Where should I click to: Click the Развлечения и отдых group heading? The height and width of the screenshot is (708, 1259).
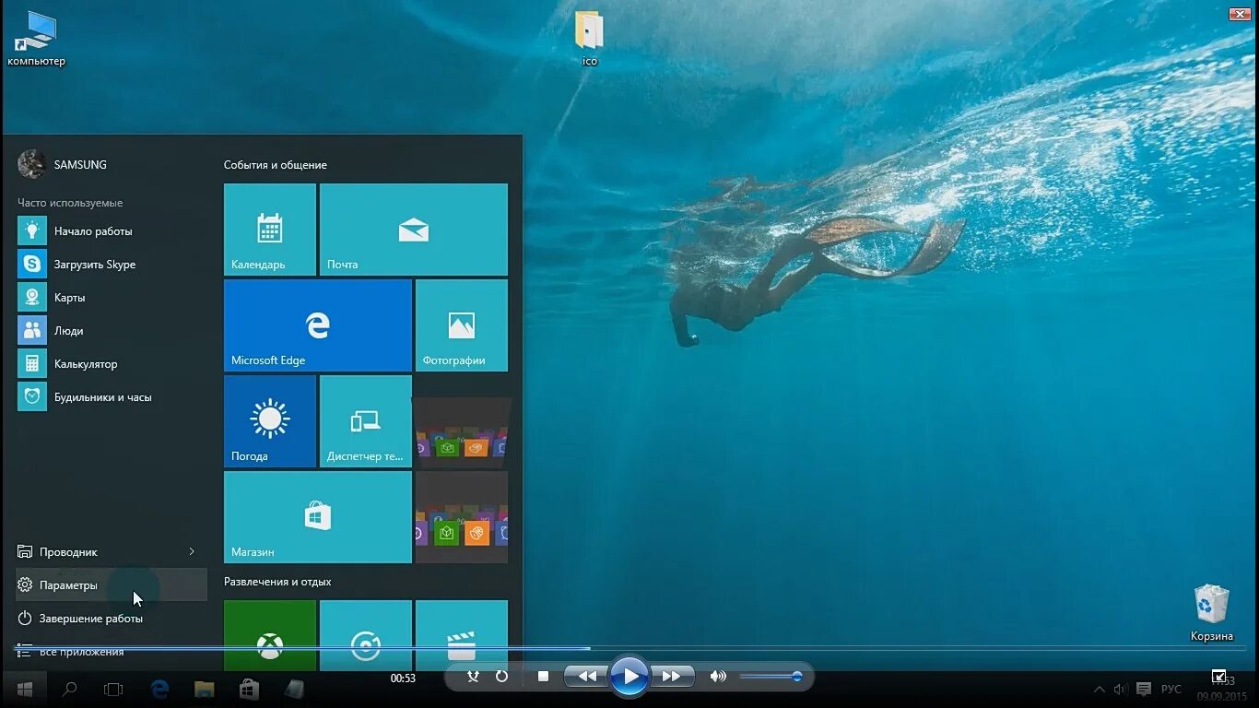pos(277,582)
